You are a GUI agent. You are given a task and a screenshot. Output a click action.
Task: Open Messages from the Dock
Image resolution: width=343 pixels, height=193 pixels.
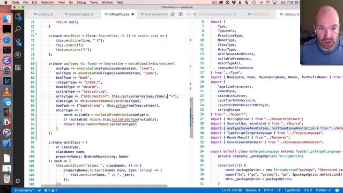6,102
